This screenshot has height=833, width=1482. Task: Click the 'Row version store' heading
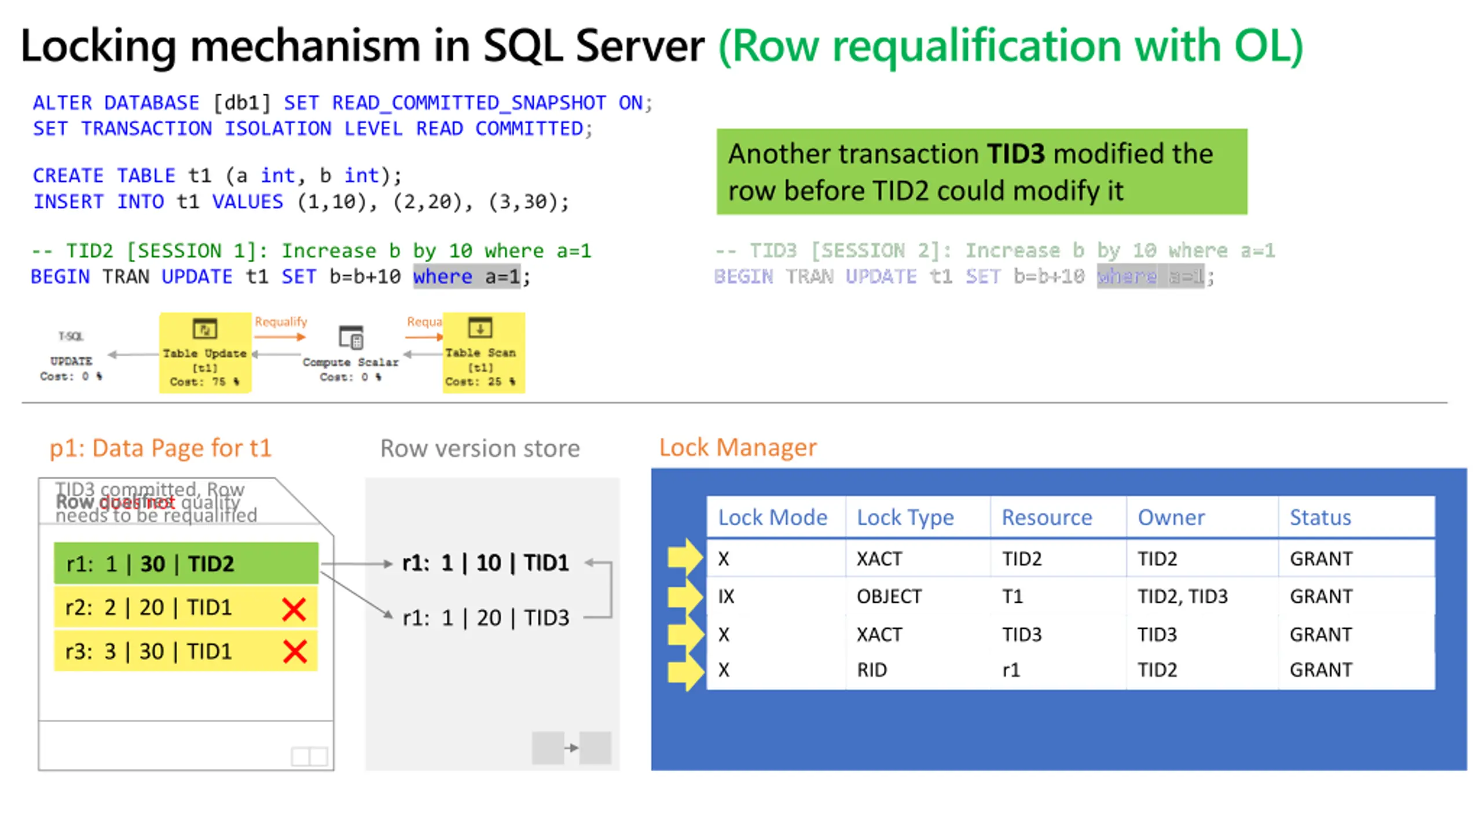[x=480, y=448]
